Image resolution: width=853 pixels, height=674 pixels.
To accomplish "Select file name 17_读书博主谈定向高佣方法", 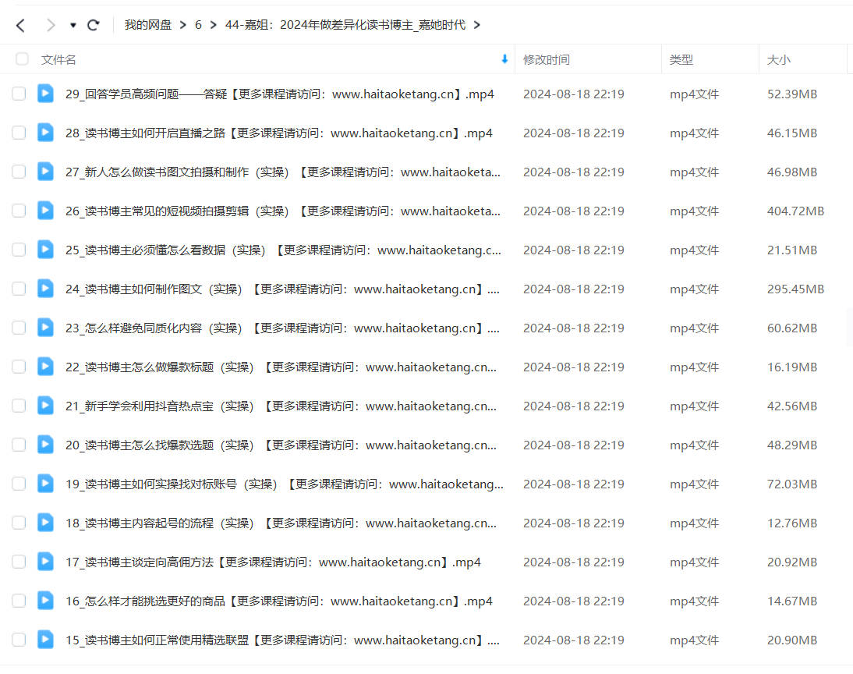I will point(273,562).
